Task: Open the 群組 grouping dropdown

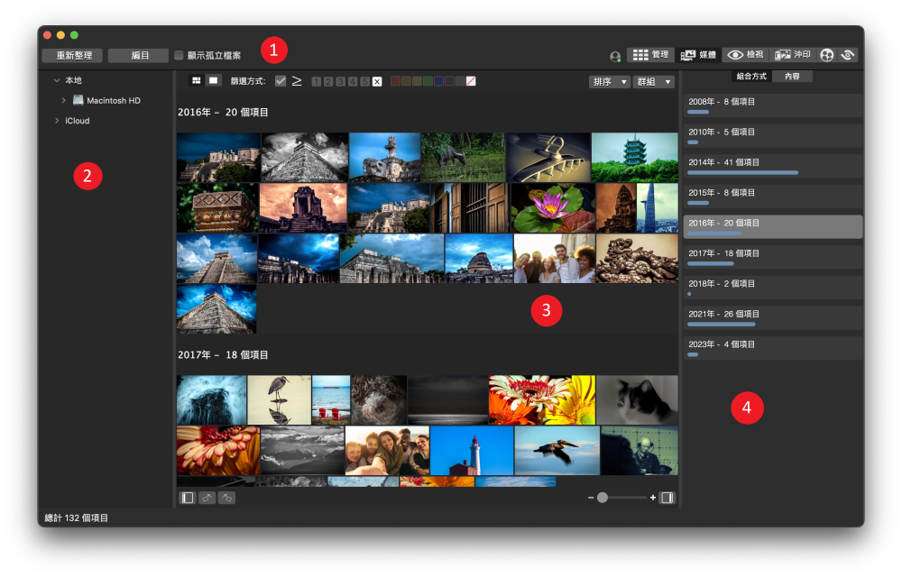Action: point(654,81)
